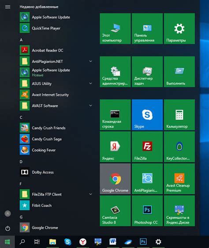Click the Camtasia Studio 8 tile

[x=115, y=211]
